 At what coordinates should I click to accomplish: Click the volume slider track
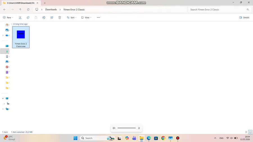pos(126,128)
